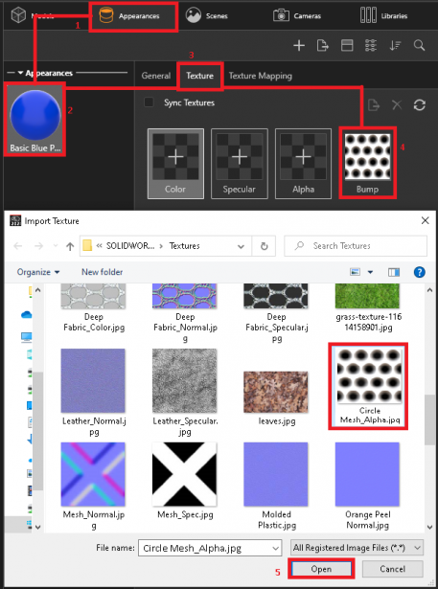Click the sort order icon
The image size is (438, 589).
pyautogui.click(x=395, y=45)
